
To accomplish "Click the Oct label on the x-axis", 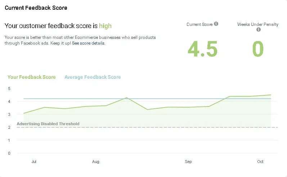I will 260,162.
